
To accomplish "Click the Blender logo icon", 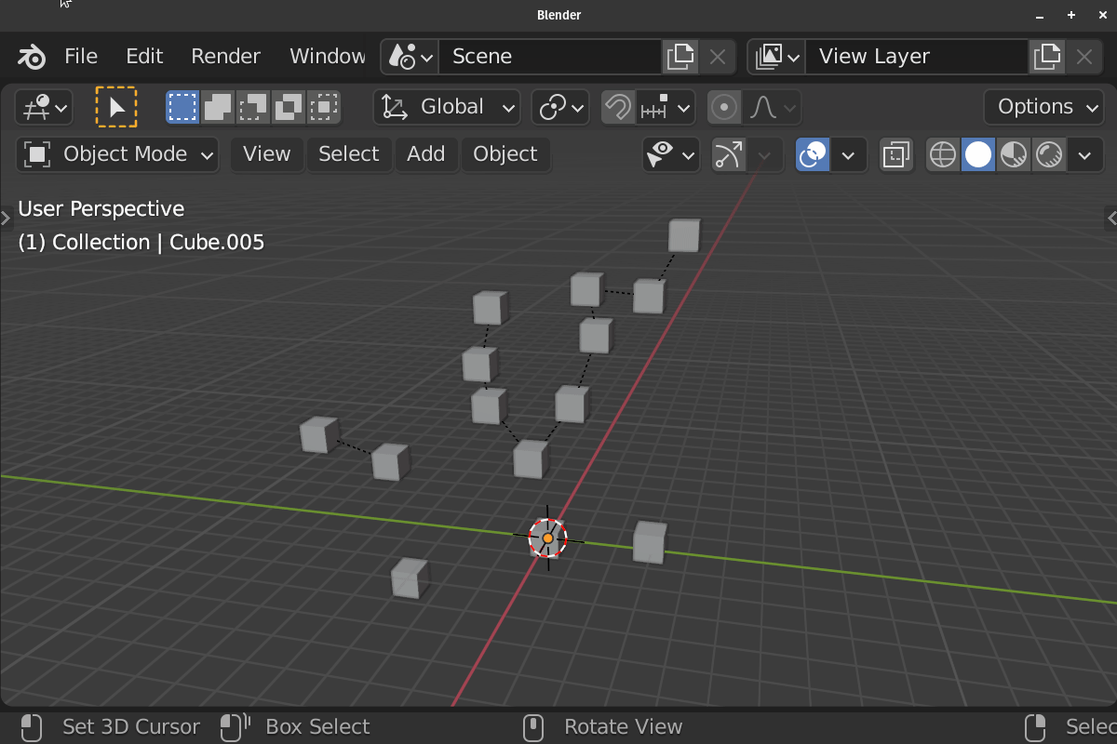I will pyautogui.click(x=32, y=57).
